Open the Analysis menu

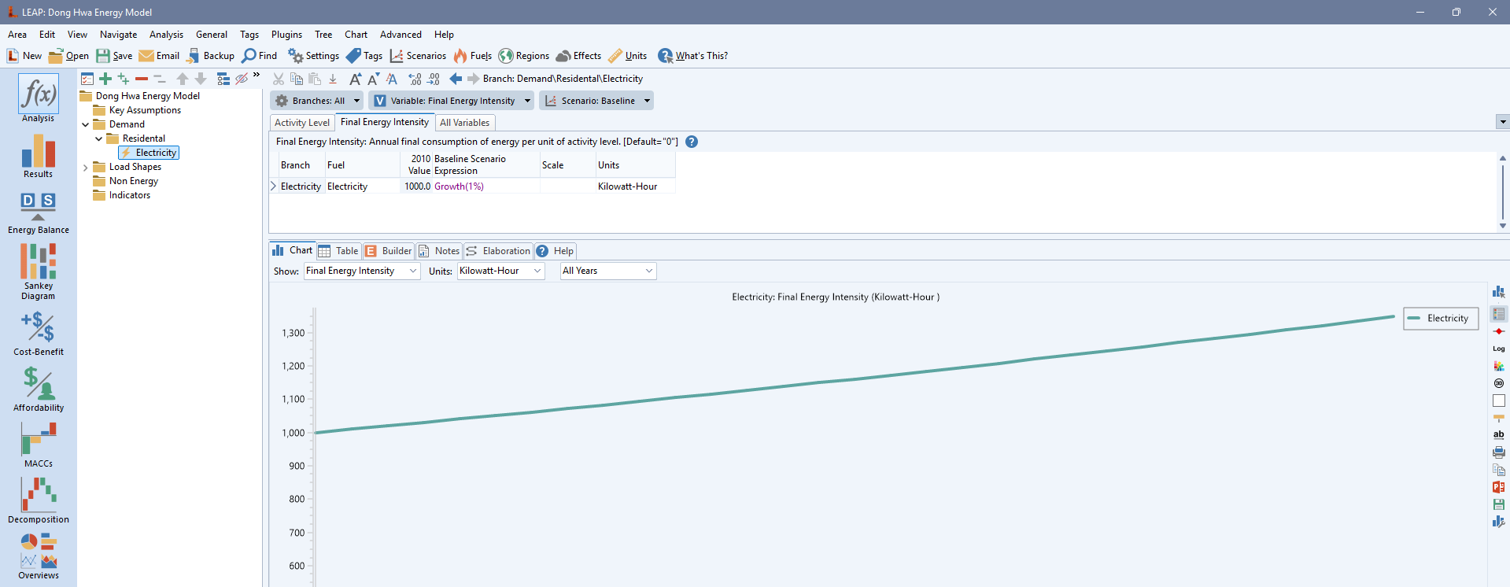tap(166, 35)
